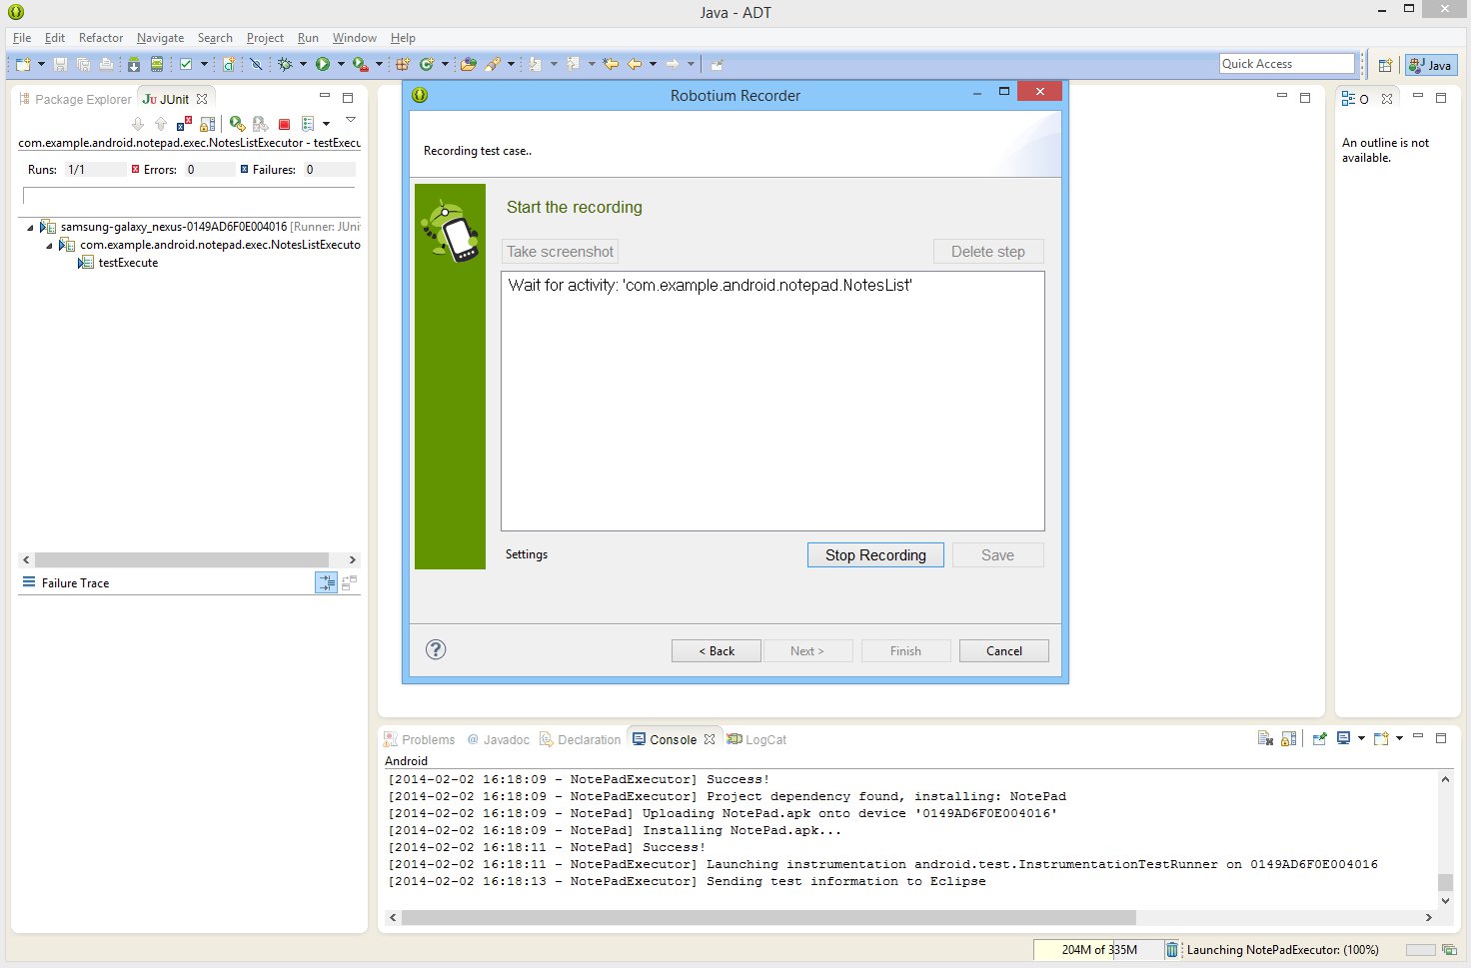This screenshot has width=1471, height=968.
Task: Run the last launched application
Action: tap(323, 64)
